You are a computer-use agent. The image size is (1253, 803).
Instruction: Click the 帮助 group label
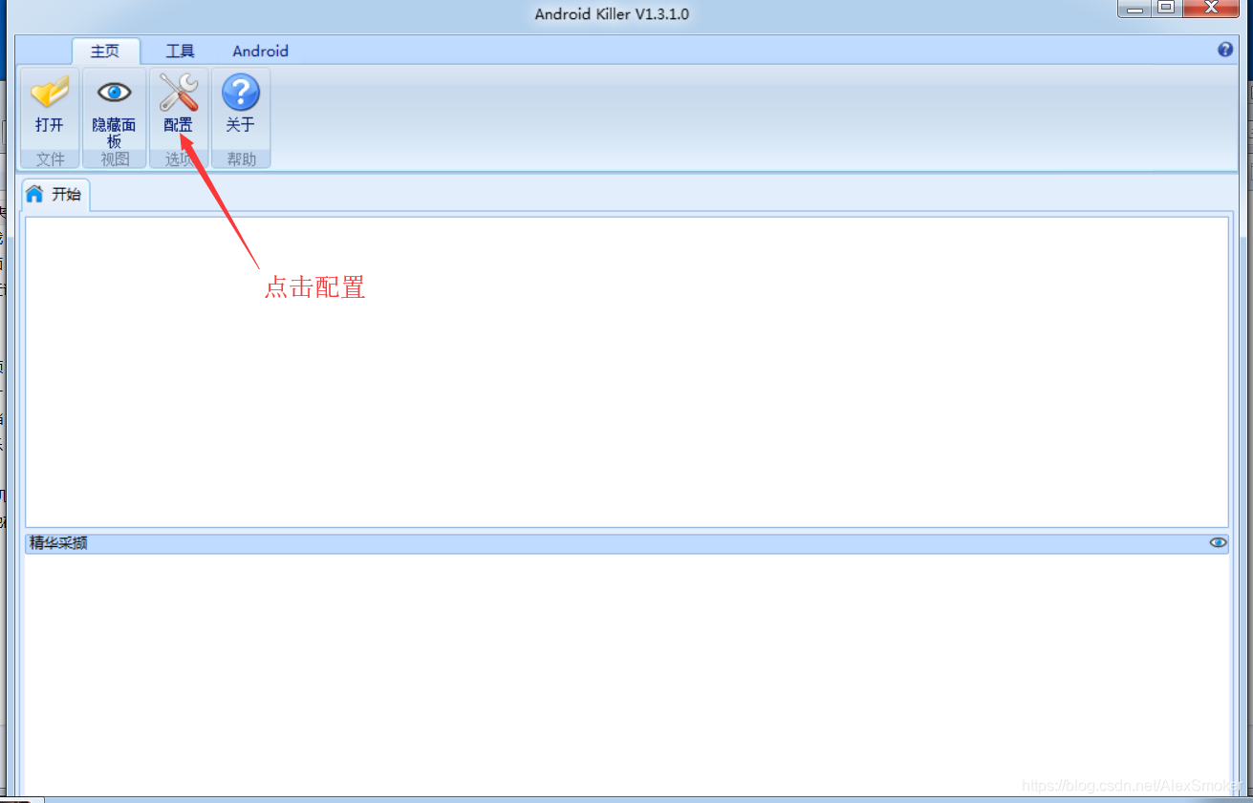[x=241, y=159]
